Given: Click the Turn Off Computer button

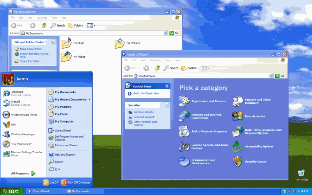Looking at the screenshot, I should [x=76, y=183].
